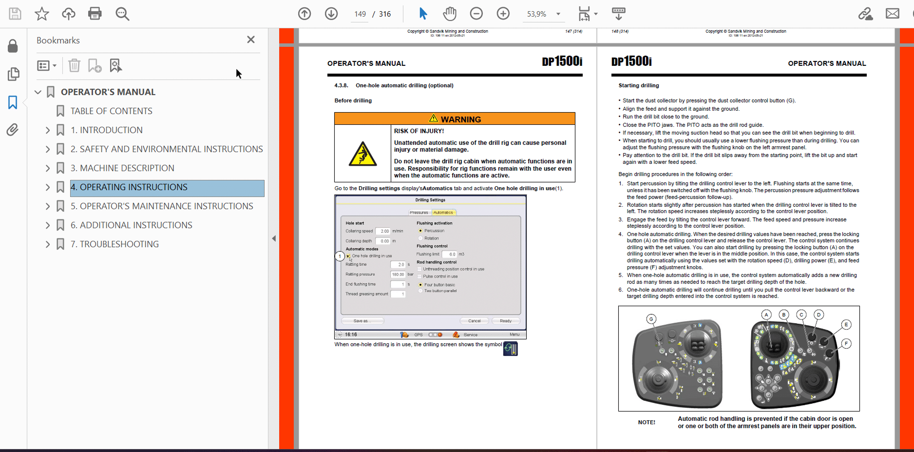The width and height of the screenshot is (914, 452).
Task: Expand the 3. MACHINE DESCRIPTION bookmark
Action: [x=48, y=168]
